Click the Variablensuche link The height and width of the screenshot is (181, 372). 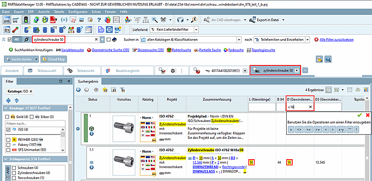(x=72, y=50)
